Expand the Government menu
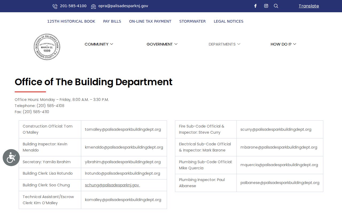This screenshot has width=342, height=213. pyautogui.click(x=162, y=44)
